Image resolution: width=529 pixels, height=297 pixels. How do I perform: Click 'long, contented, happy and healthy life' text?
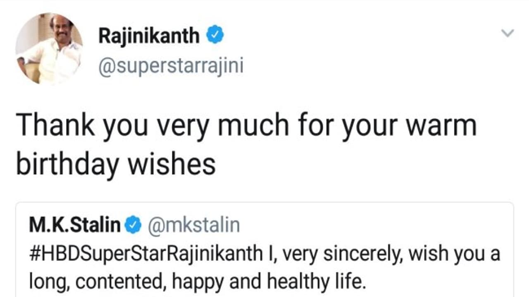[x=198, y=281]
